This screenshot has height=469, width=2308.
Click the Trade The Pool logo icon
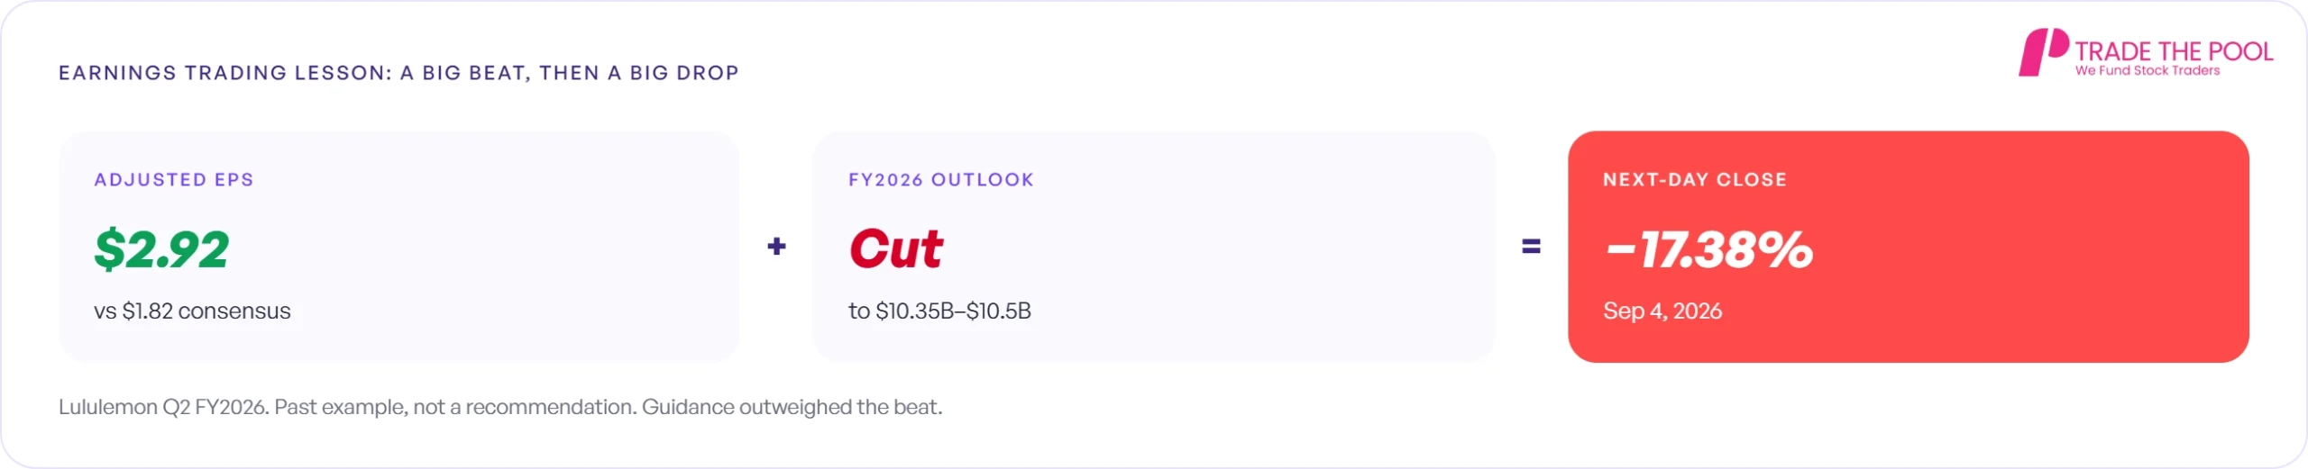pyautogui.click(x=2043, y=52)
